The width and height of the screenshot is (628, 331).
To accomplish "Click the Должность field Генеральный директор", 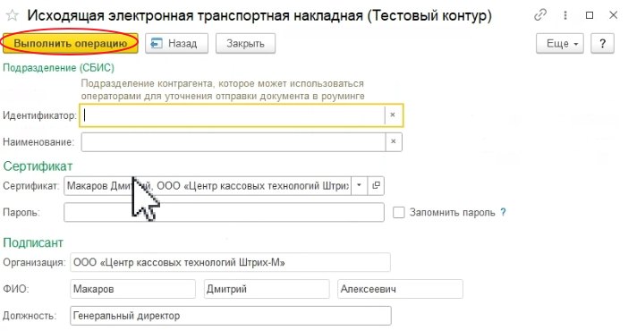I will point(230,316).
